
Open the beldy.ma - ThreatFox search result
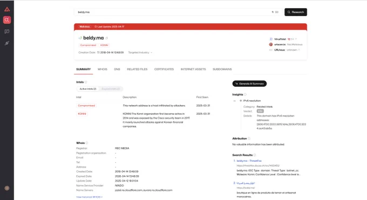tap(249, 161)
